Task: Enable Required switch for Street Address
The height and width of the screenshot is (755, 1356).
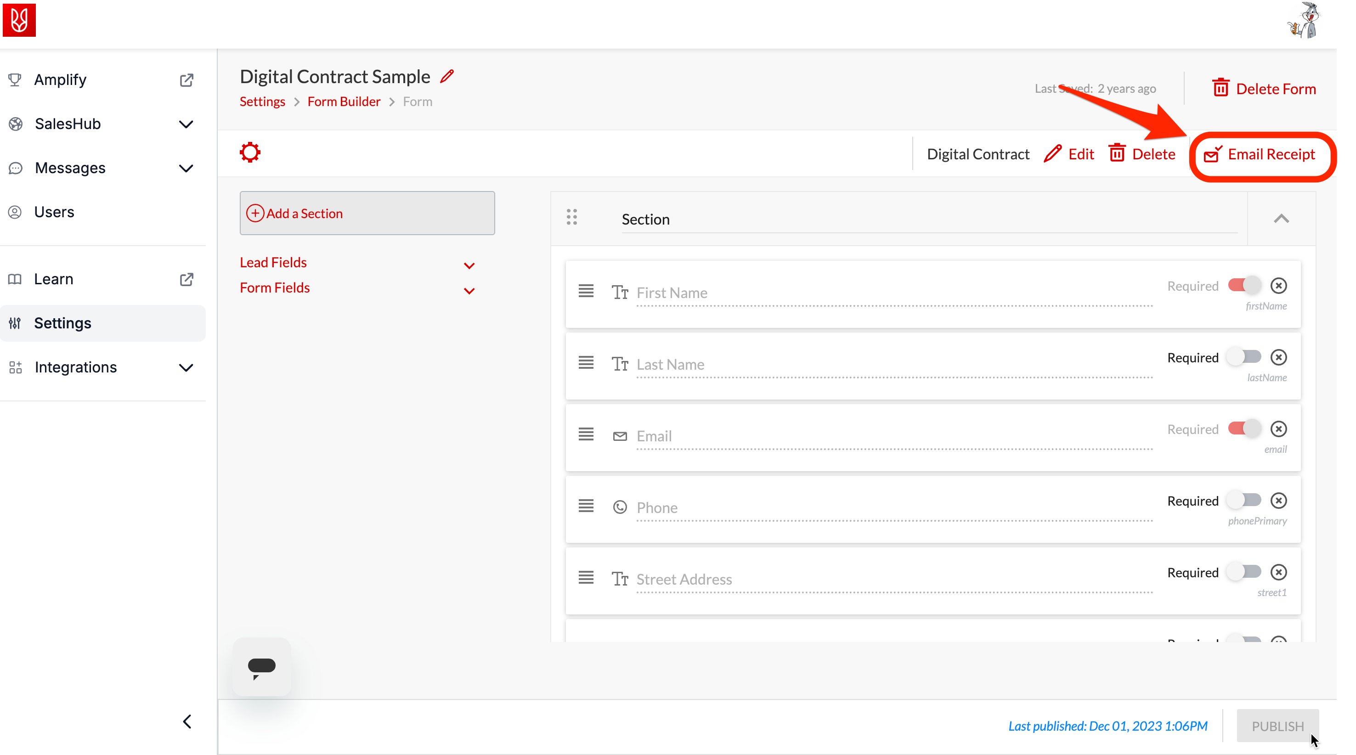Action: pyautogui.click(x=1244, y=572)
